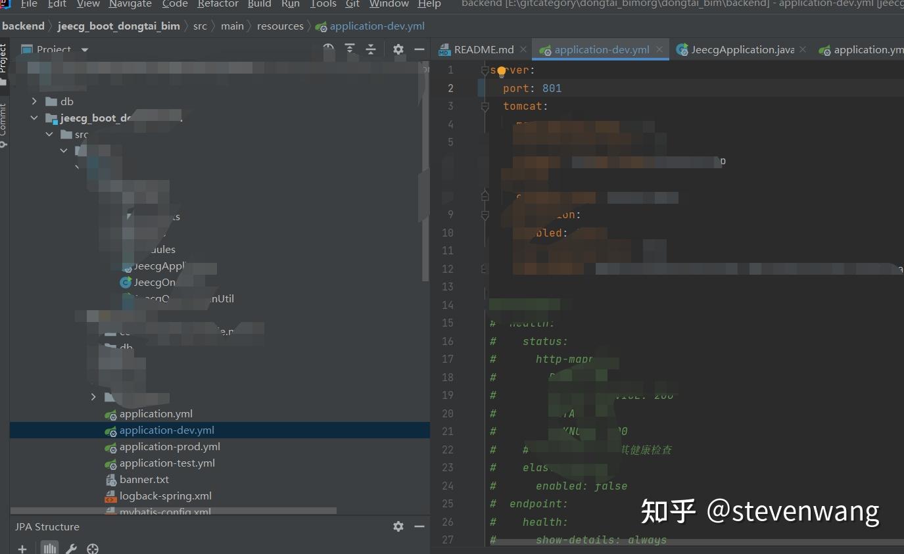
Task: Click the JeecgOn class icon in tree
Action: pos(126,282)
